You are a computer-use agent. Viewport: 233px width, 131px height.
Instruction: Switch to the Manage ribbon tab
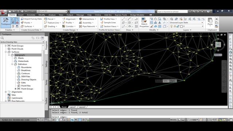coord(80,15)
